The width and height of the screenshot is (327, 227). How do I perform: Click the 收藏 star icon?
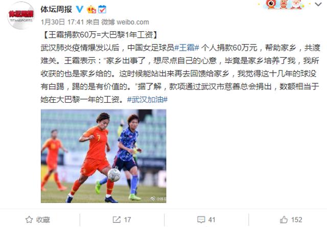[x=29, y=219]
